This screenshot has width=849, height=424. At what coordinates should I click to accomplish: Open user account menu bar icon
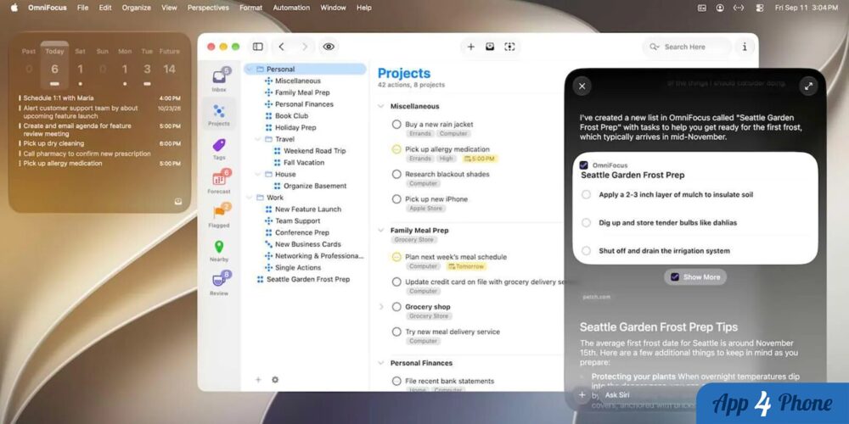(720, 8)
